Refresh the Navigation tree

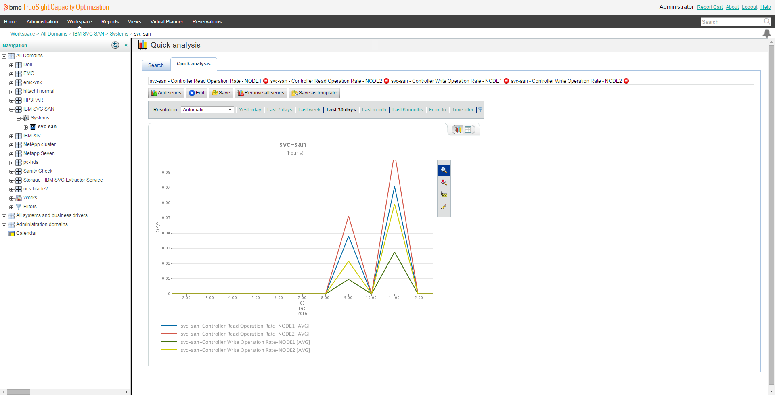[x=115, y=45]
